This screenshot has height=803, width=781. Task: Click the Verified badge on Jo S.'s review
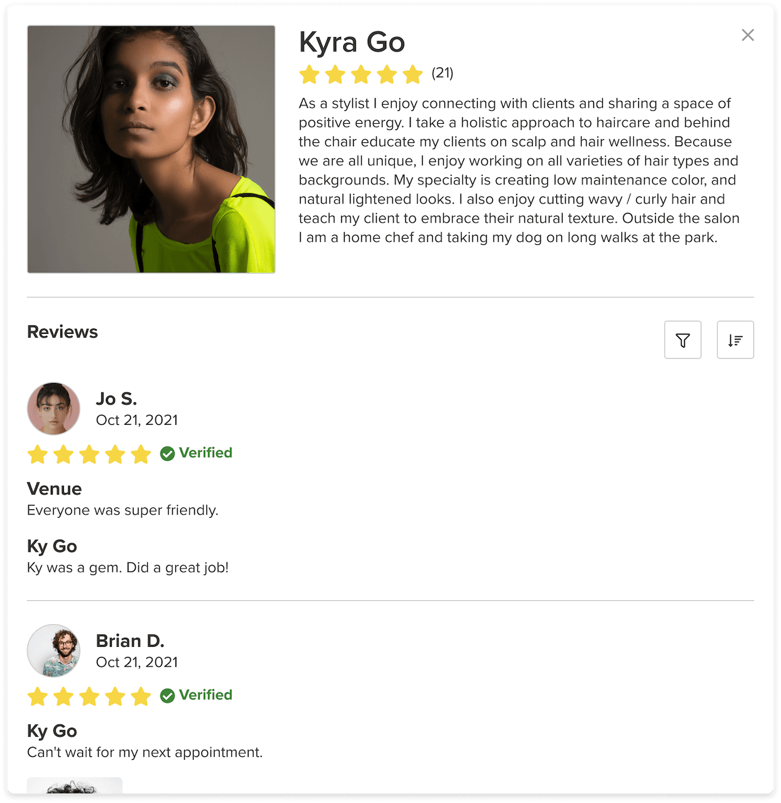(196, 453)
